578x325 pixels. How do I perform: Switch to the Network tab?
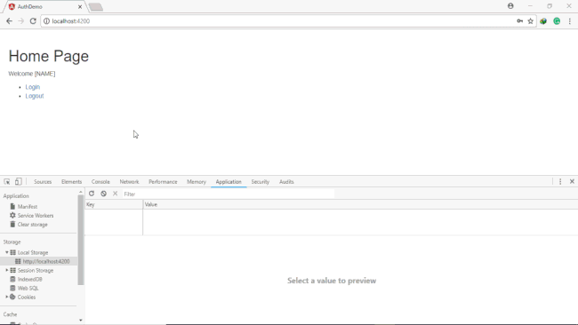(129, 182)
